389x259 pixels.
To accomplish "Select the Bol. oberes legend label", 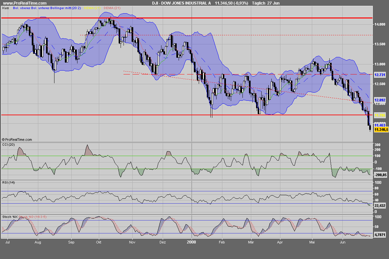I will coord(22,8).
